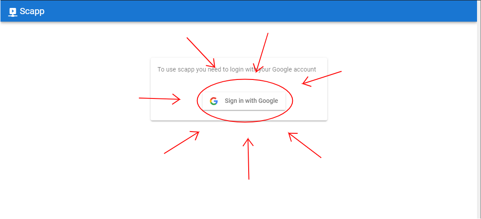
Task: Click the red arrow pointing at "need"
Action: click(x=201, y=53)
